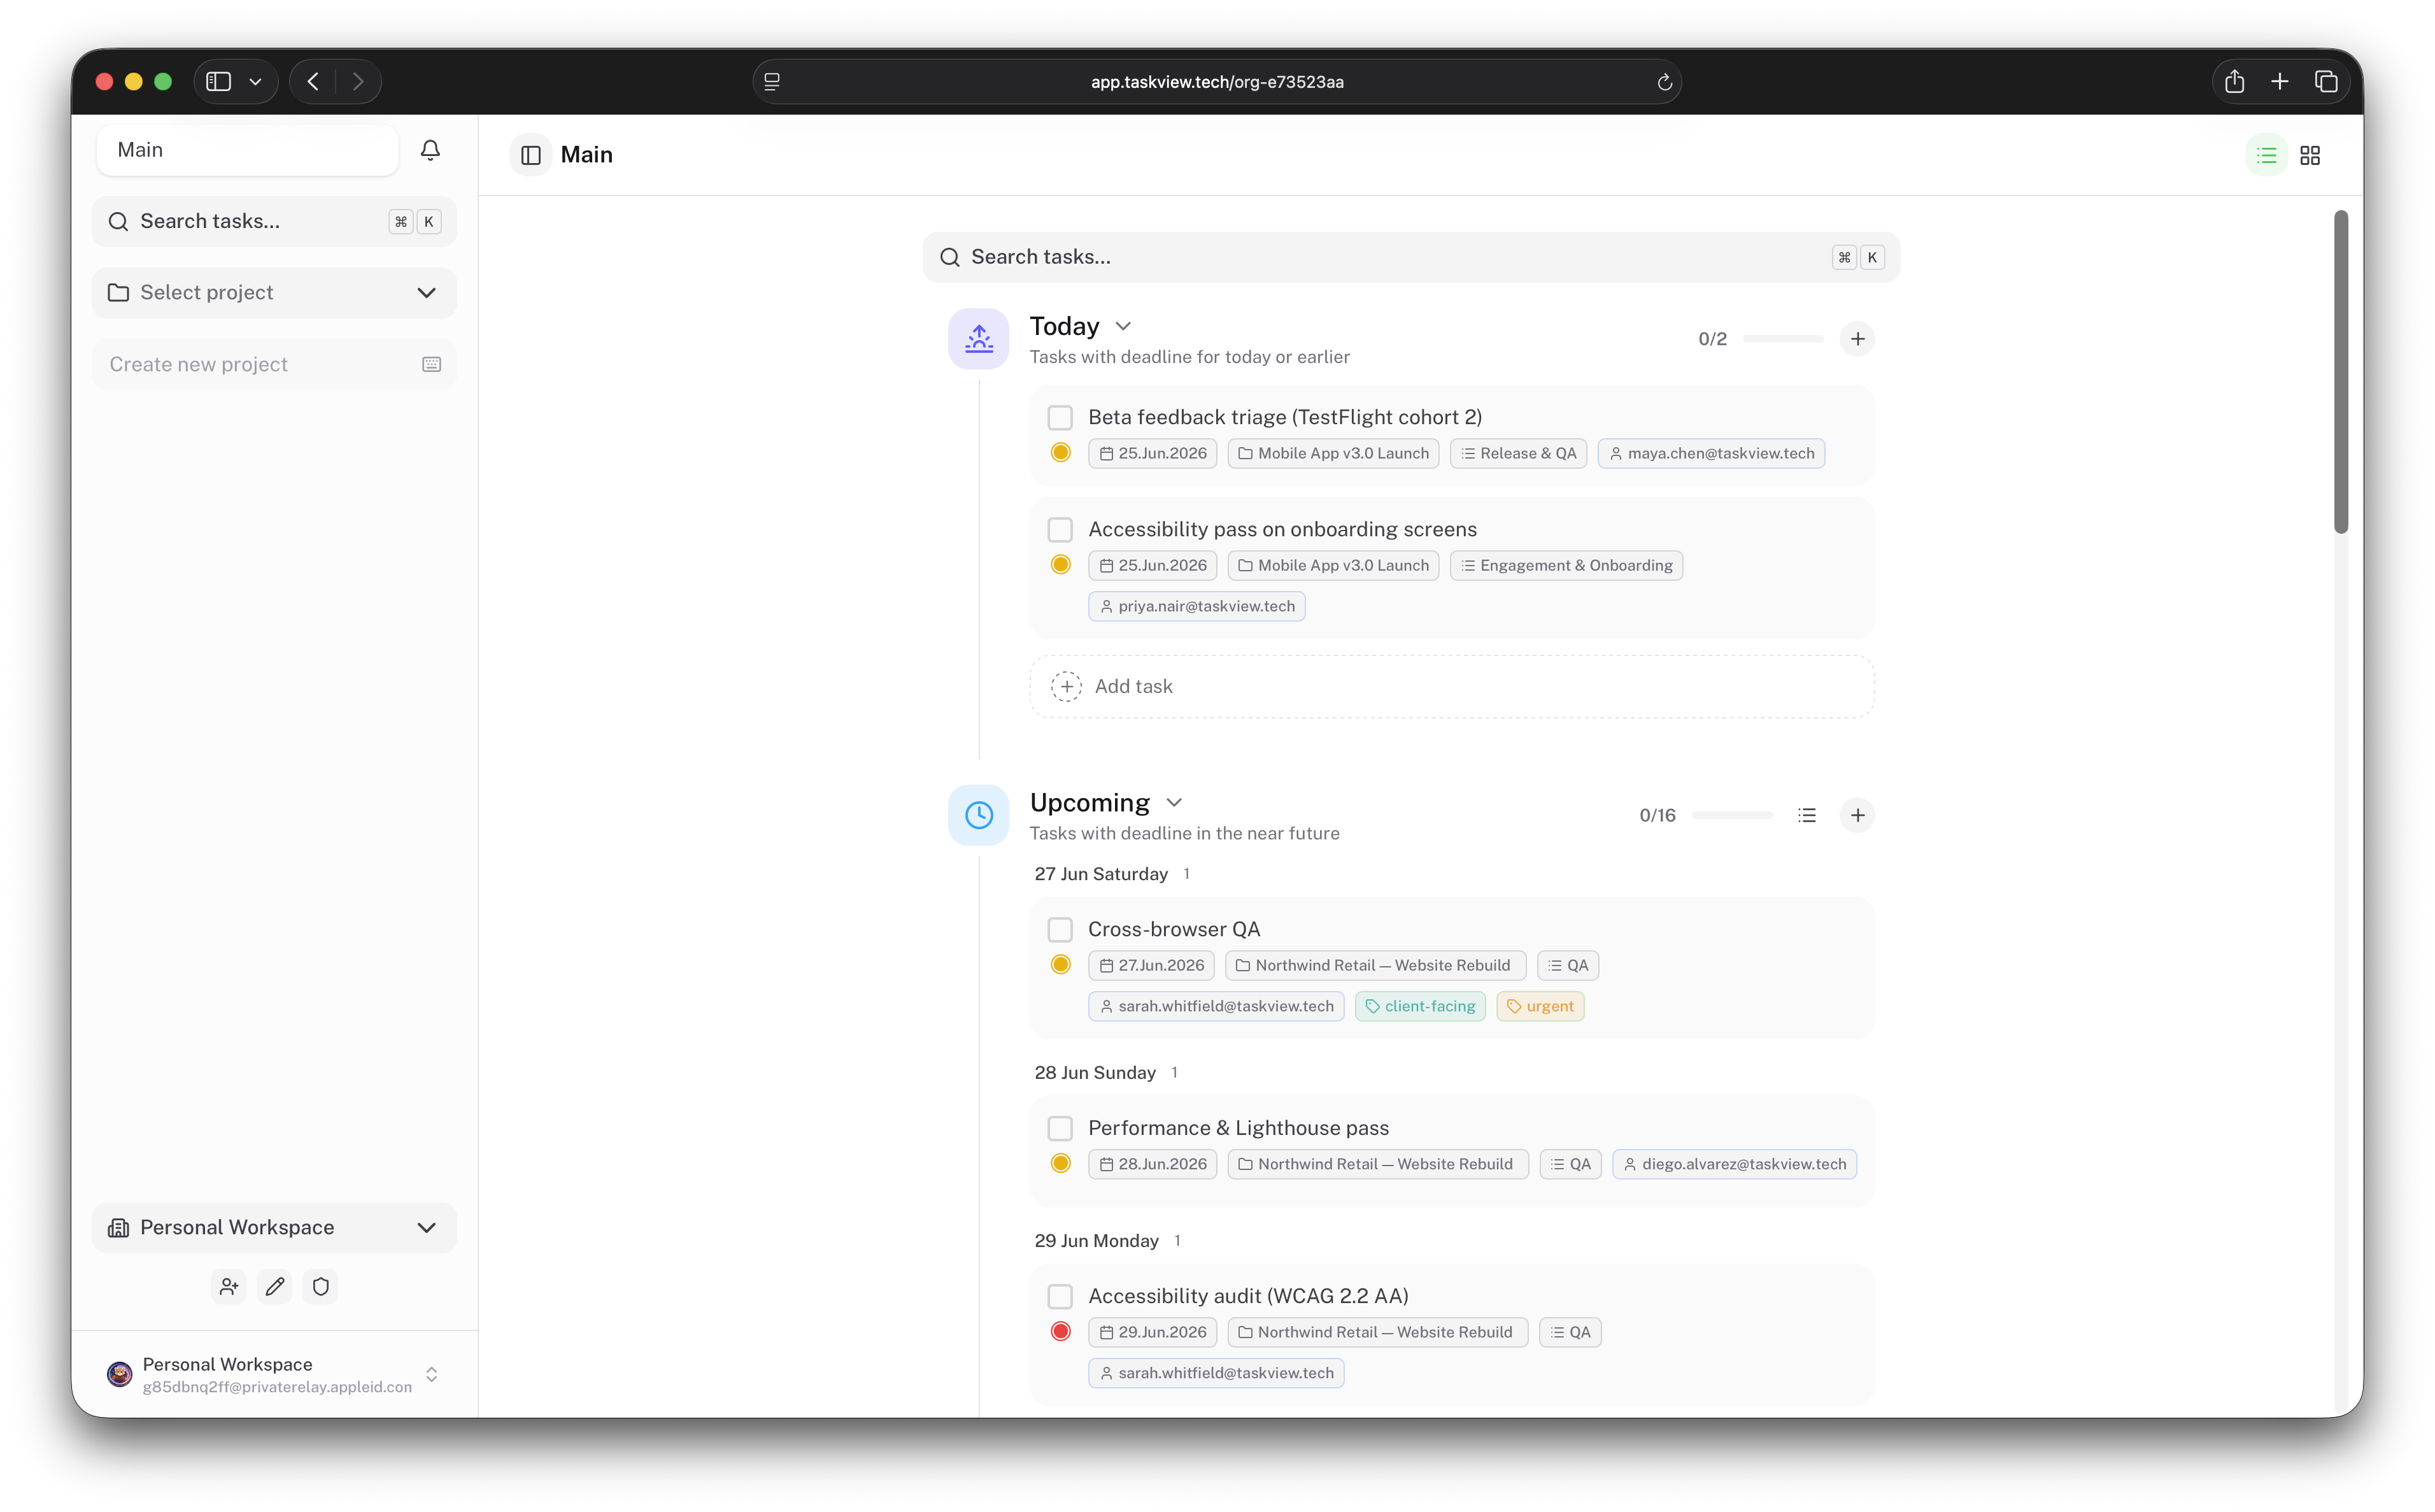Click 25.Jun.2026 date on Beta feedback triage

point(1153,453)
